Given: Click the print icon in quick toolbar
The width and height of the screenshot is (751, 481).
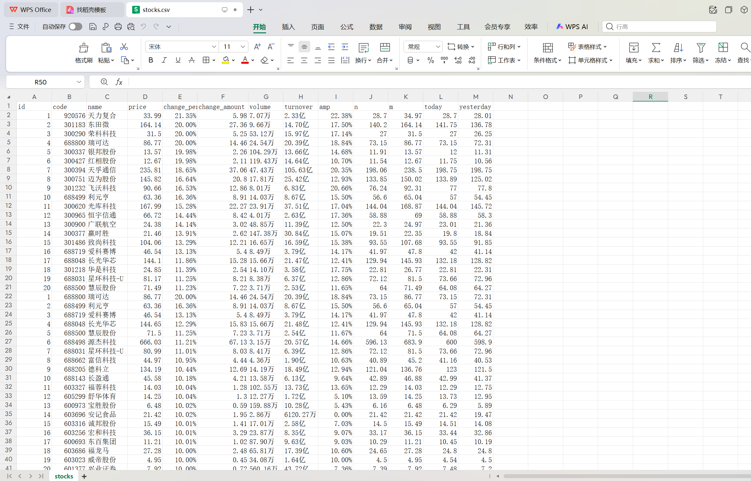Looking at the screenshot, I should [x=118, y=27].
